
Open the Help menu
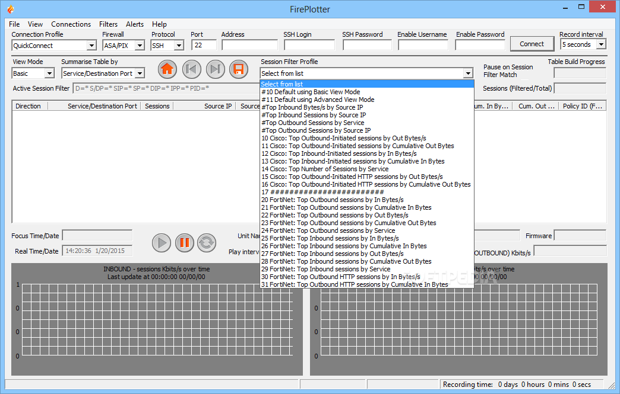coord(159,24)
